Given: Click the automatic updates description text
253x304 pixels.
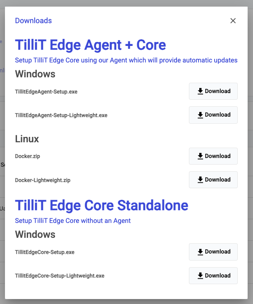Looking at the screenshot, I should click(126, 60).
